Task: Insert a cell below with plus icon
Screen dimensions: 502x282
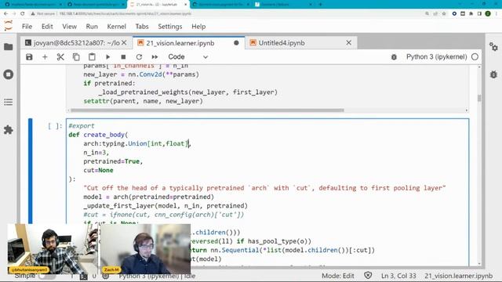Action: click(45, 57)
